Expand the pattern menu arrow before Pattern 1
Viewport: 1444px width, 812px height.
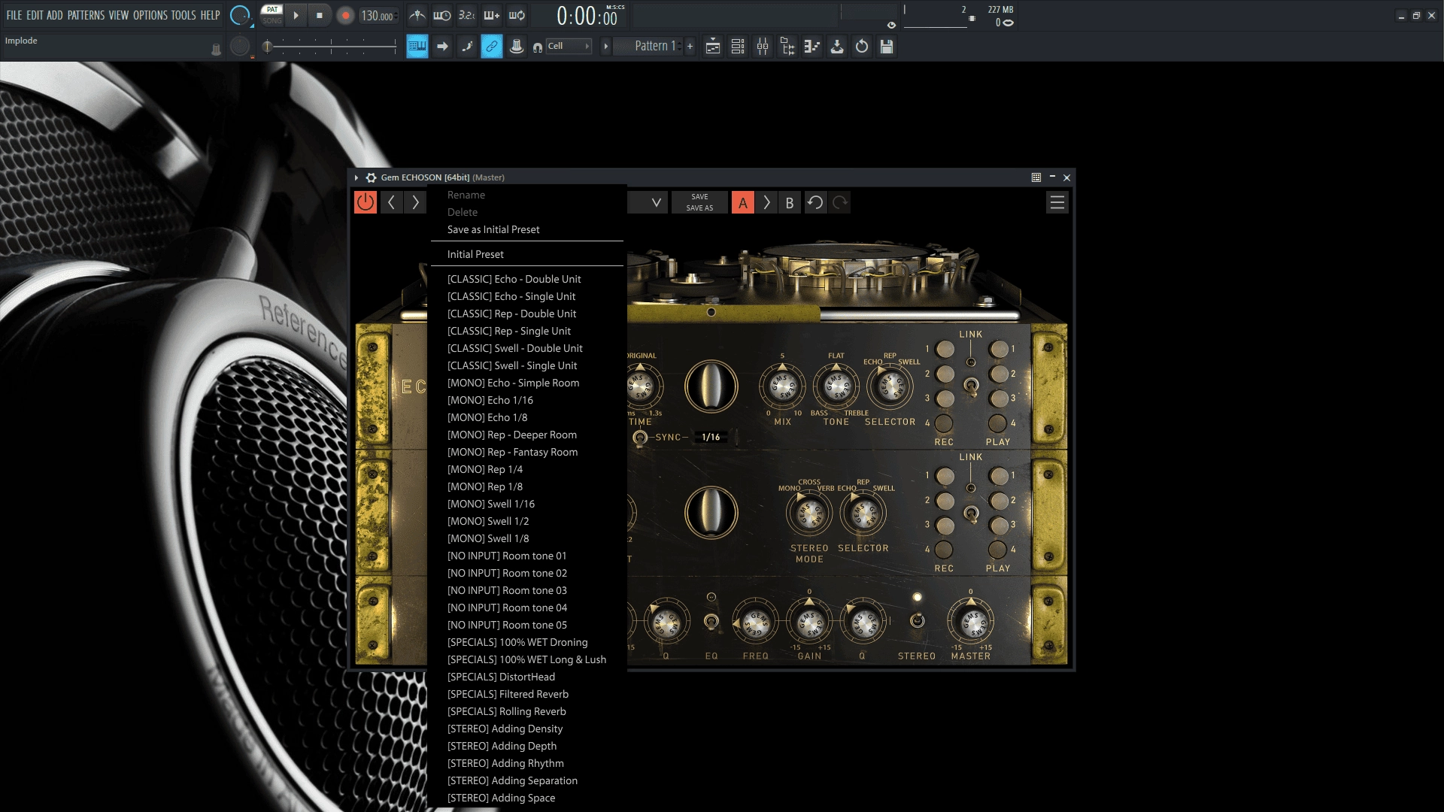605,47
